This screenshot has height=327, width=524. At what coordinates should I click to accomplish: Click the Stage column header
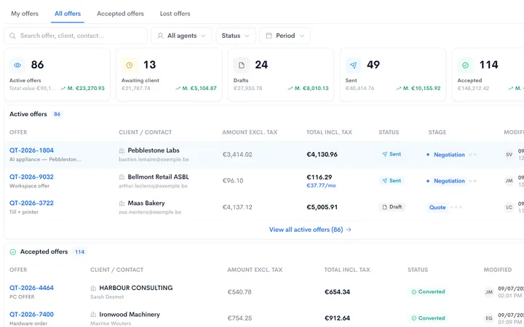(437, 132)
